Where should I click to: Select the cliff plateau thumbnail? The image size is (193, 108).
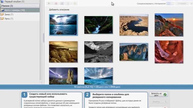coord(134,52)
